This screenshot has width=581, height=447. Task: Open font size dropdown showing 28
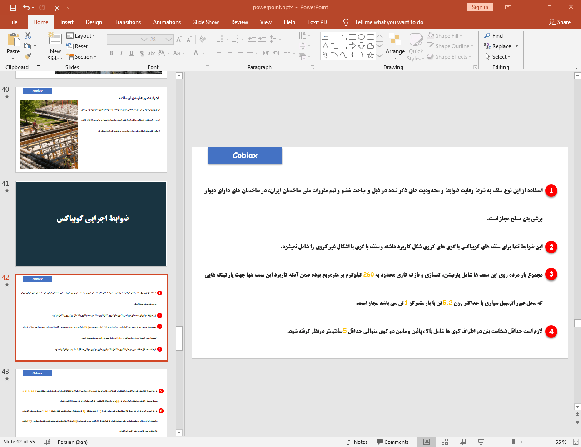tap(169, 40)
